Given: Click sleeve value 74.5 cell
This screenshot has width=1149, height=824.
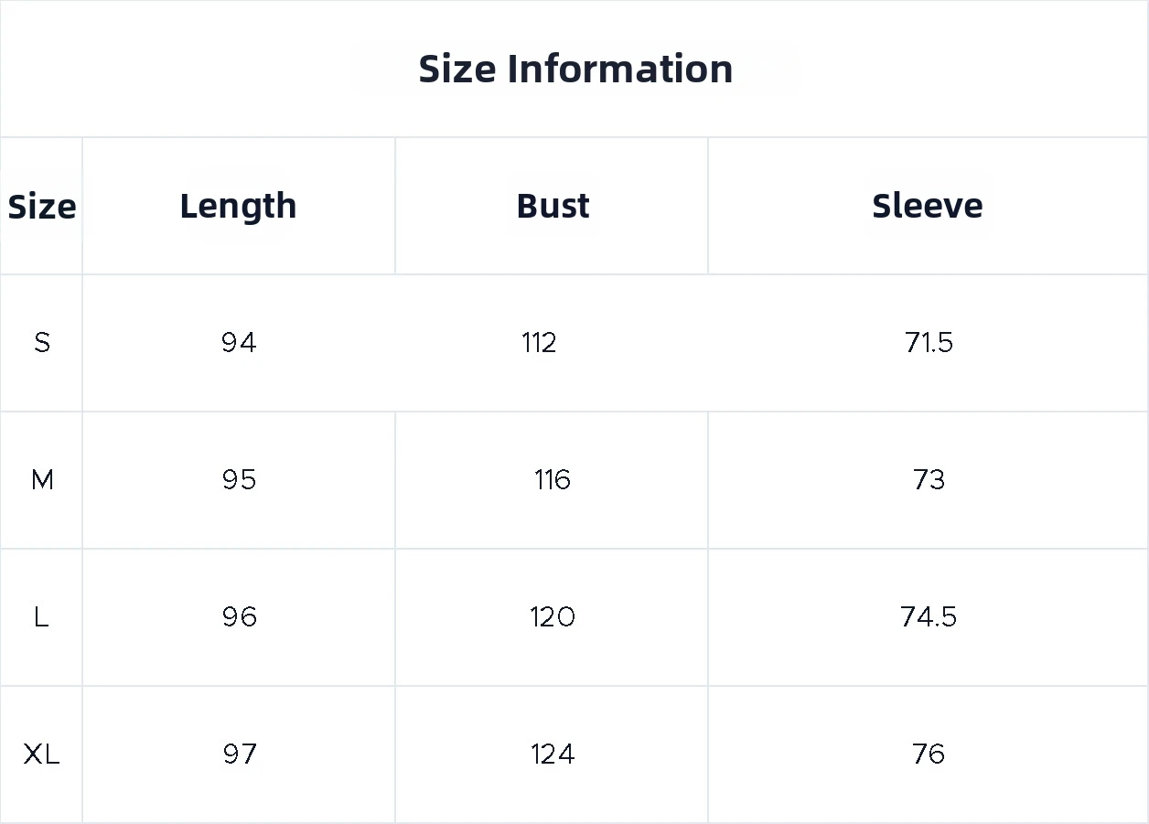Looking at the screenshot, I should click(929, 617).
